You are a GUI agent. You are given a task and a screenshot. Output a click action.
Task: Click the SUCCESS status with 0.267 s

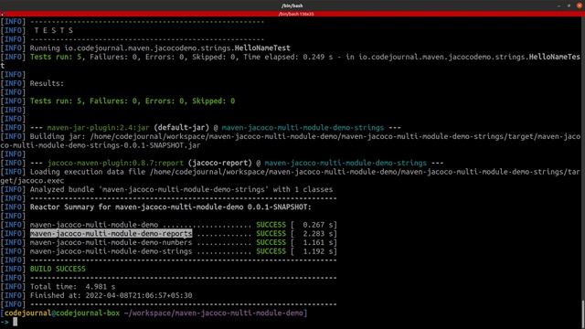(271, 225)
